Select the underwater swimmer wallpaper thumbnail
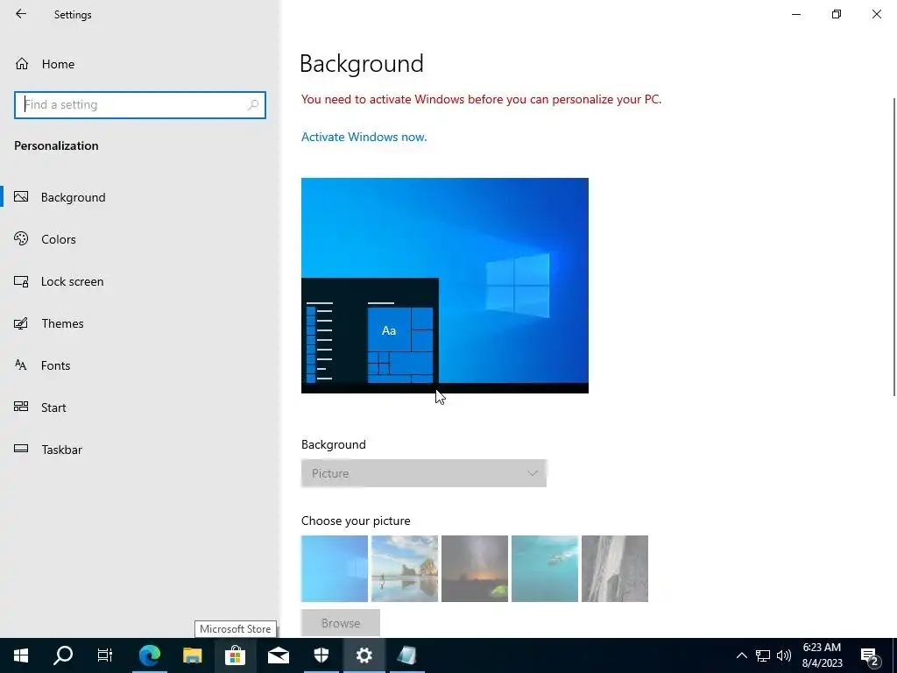The height and width of the screenshot is (673, 897). click(545, 568)
